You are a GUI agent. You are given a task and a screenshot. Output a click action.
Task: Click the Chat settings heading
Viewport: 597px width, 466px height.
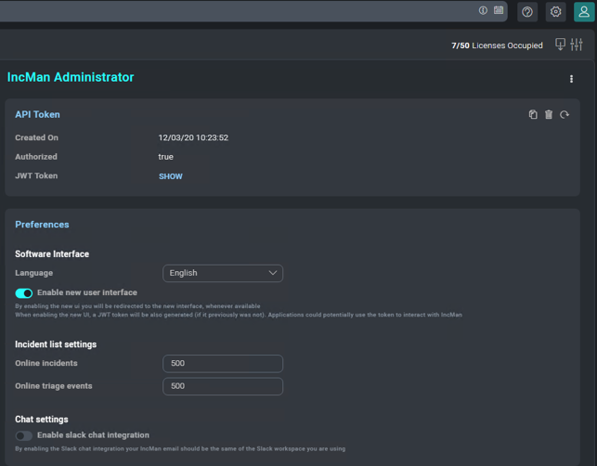(x=42, y=420)
